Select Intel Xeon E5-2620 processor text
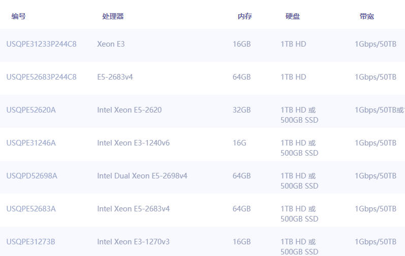 tap(129, 110)
